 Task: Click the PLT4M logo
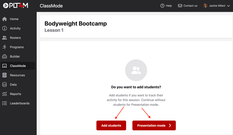(16, 6)
